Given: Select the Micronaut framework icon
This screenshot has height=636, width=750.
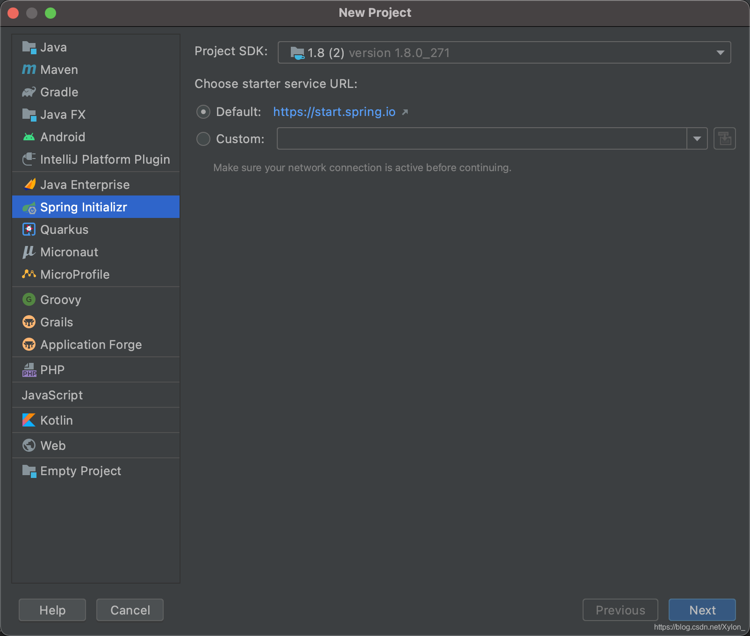Looking at the screenshot, I should (29, 252).
